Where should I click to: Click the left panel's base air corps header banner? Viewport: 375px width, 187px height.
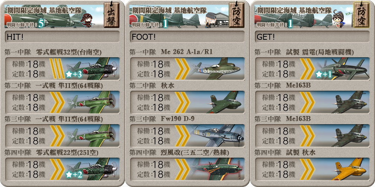(54, 16)
